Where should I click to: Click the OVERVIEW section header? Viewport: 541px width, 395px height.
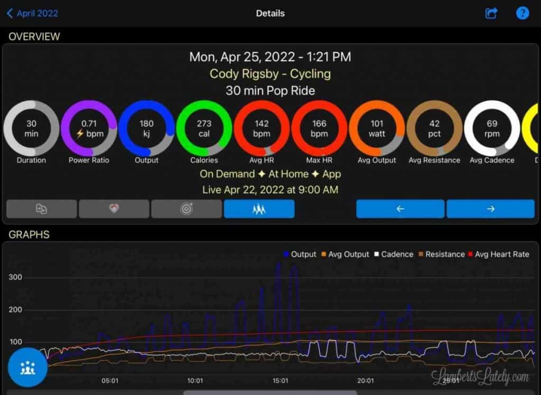(34, 36)
